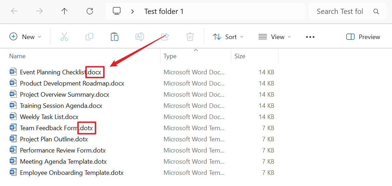Click the Share icon in toolbar

click(165, 37)
